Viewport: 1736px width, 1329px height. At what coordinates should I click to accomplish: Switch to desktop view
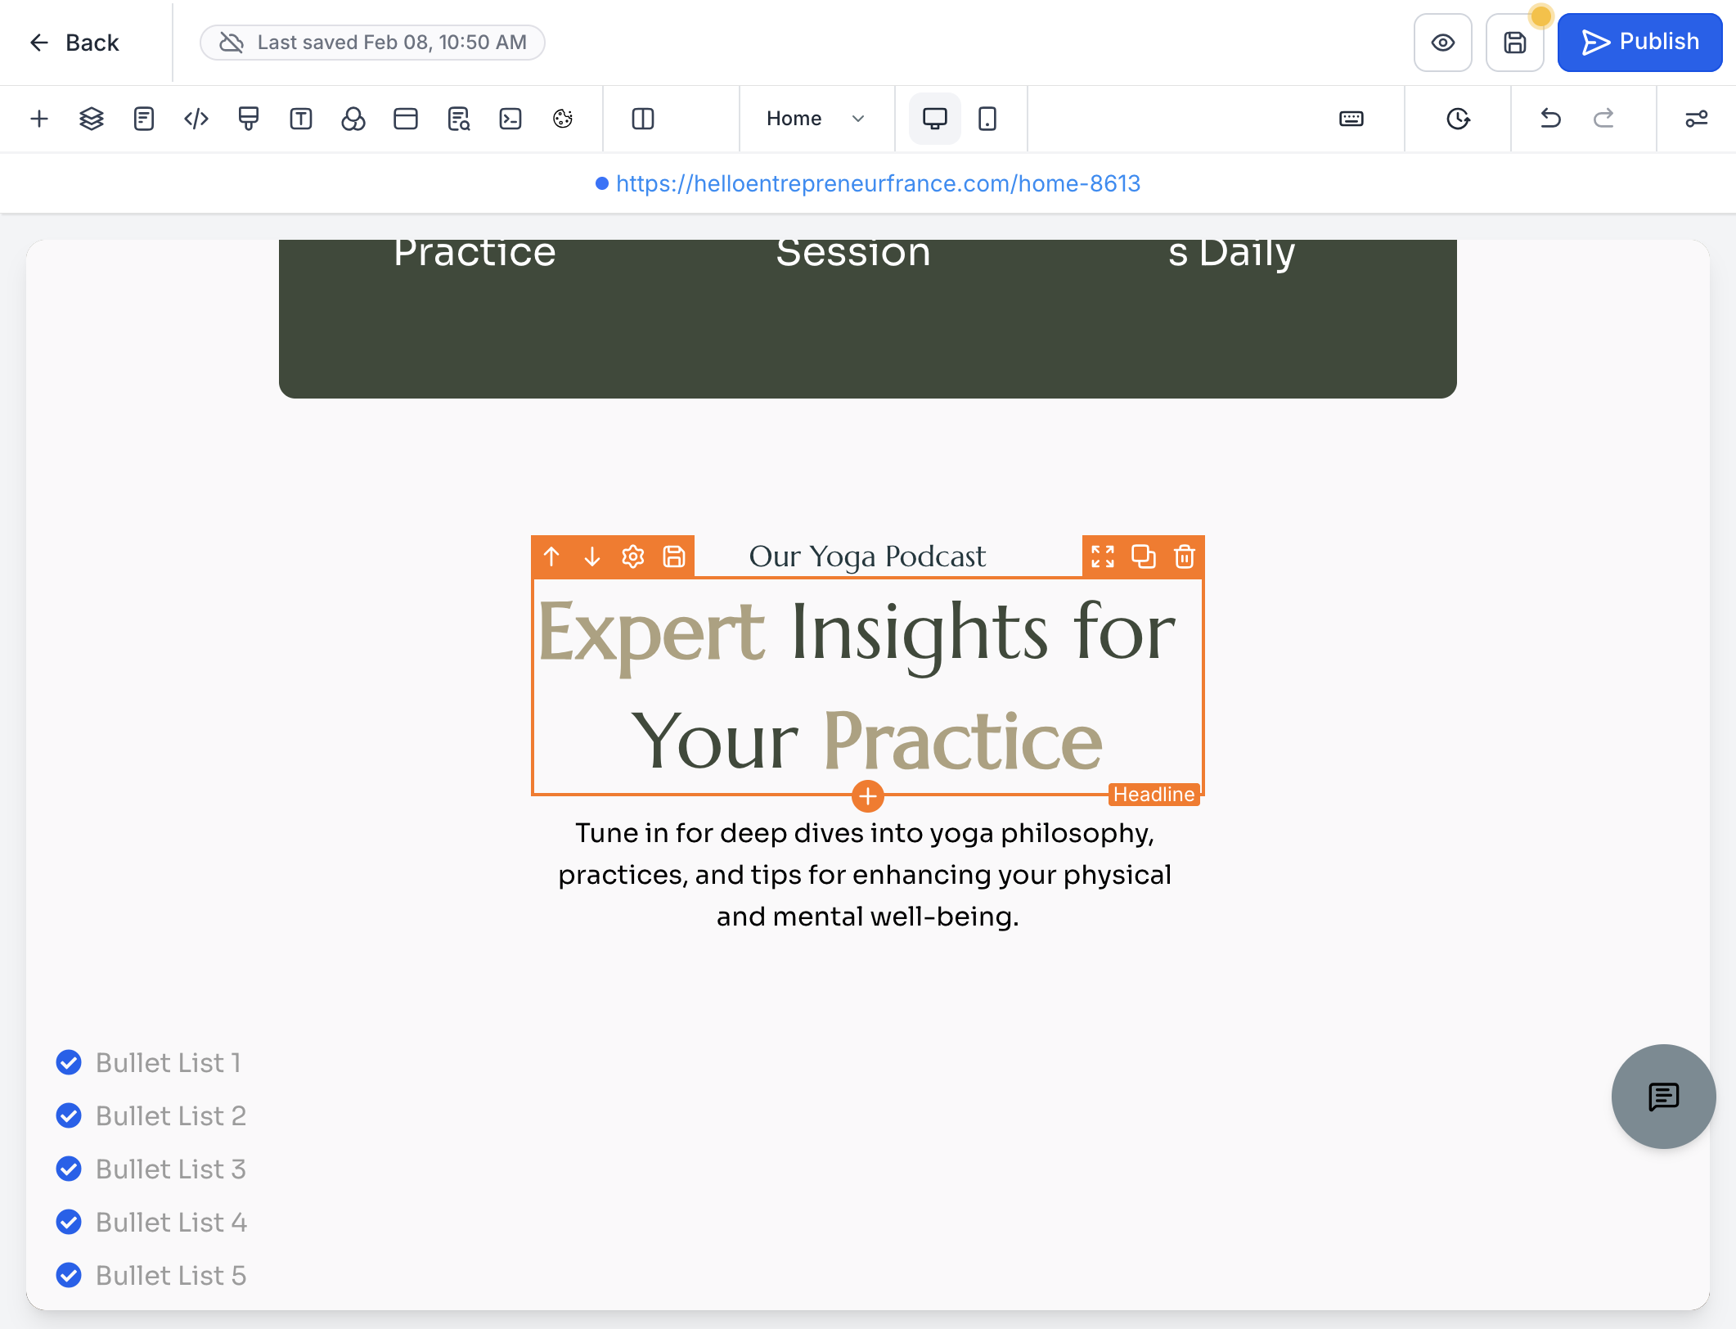point(935,119)
